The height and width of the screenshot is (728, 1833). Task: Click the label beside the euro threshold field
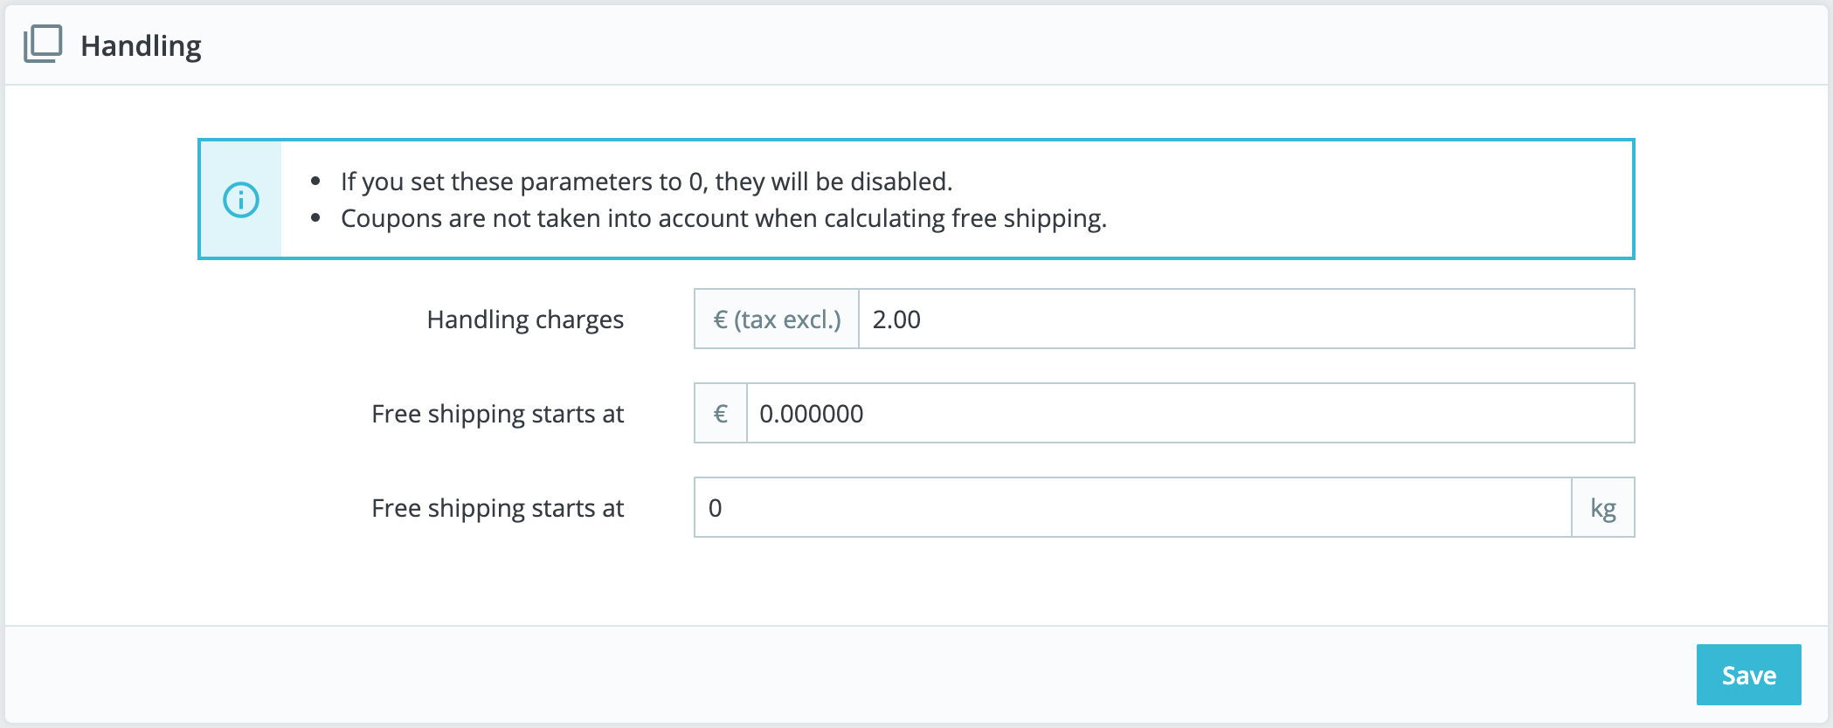pyautogui.click(x=497, y=414)
